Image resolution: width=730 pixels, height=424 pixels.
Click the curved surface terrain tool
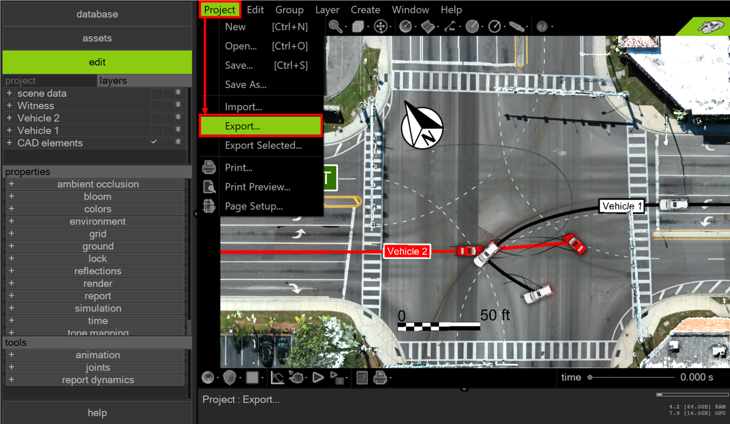427,26
